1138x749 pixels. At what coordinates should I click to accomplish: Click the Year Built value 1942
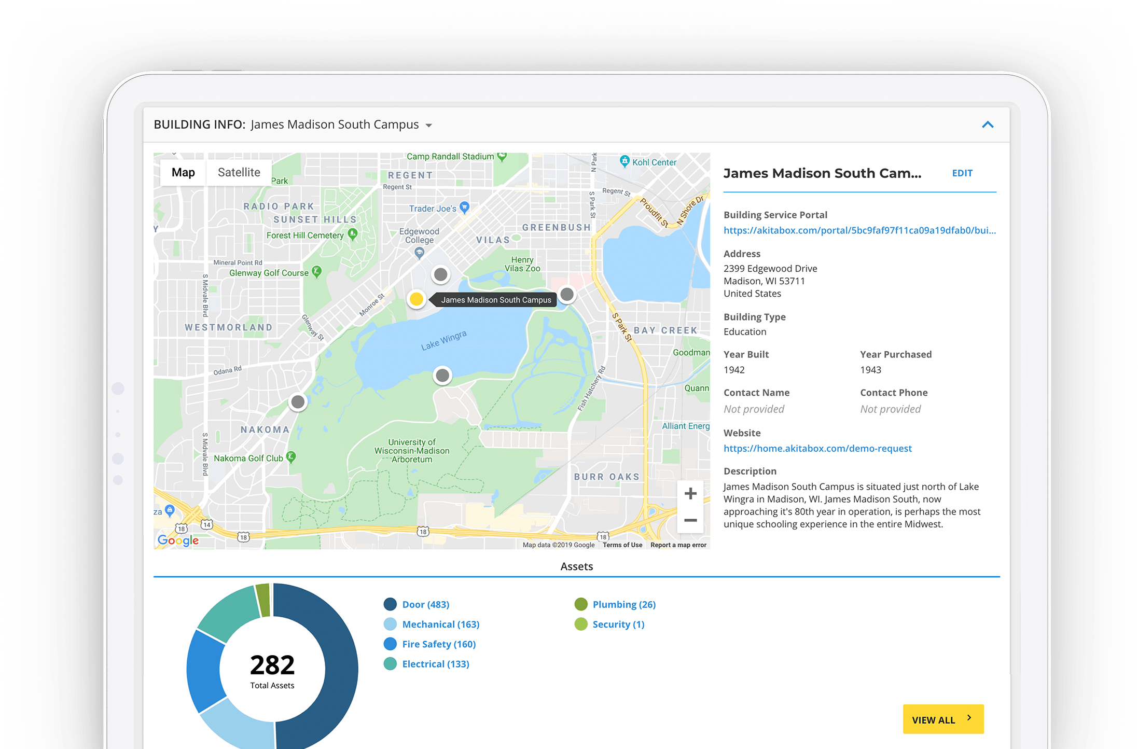[x=734, y=370]
